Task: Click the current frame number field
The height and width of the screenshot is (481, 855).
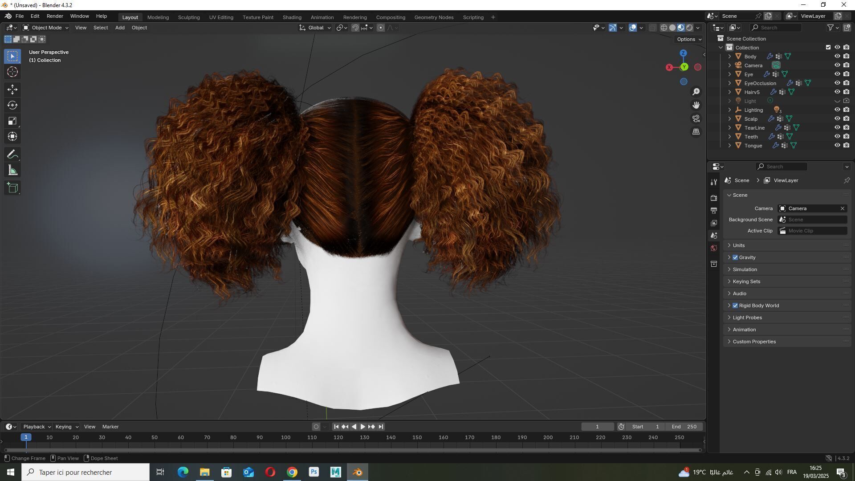Action: (x=597, y=427)
